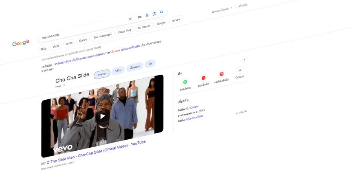Viewport: 353px width, 177px height.
Task: Select the ฟัง listen pill
Action: (150, 64)
